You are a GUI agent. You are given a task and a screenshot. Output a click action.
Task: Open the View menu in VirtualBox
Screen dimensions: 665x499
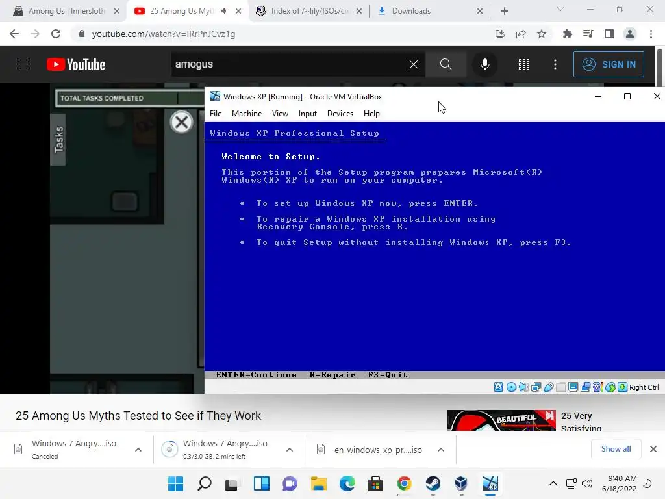point(280,114)
